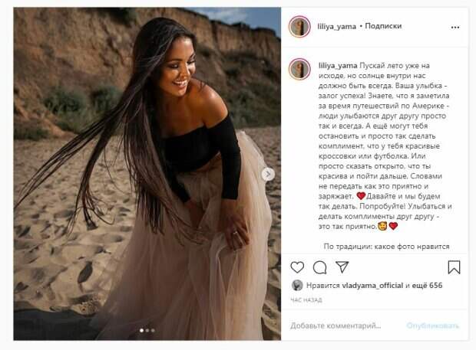476x350 pixels.
Task: Select the second carousel dot indicator
Action: [147, 330]
